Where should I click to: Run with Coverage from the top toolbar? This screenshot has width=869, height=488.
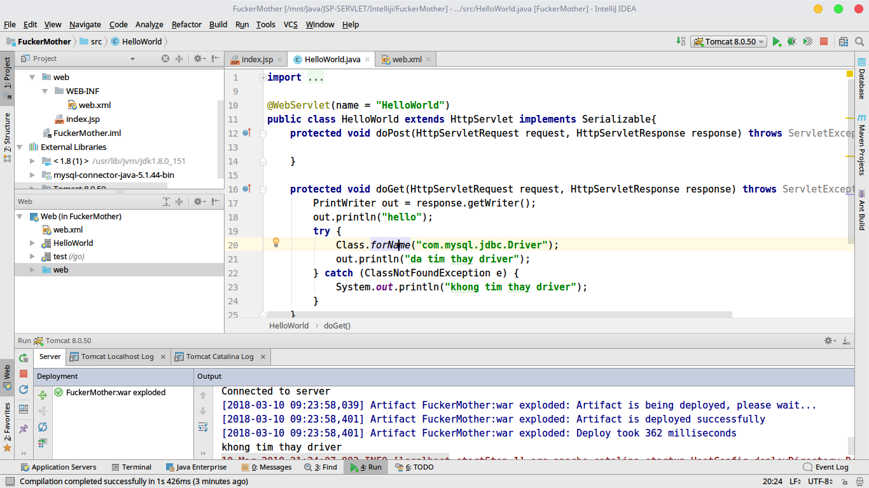tap(807, 41)
